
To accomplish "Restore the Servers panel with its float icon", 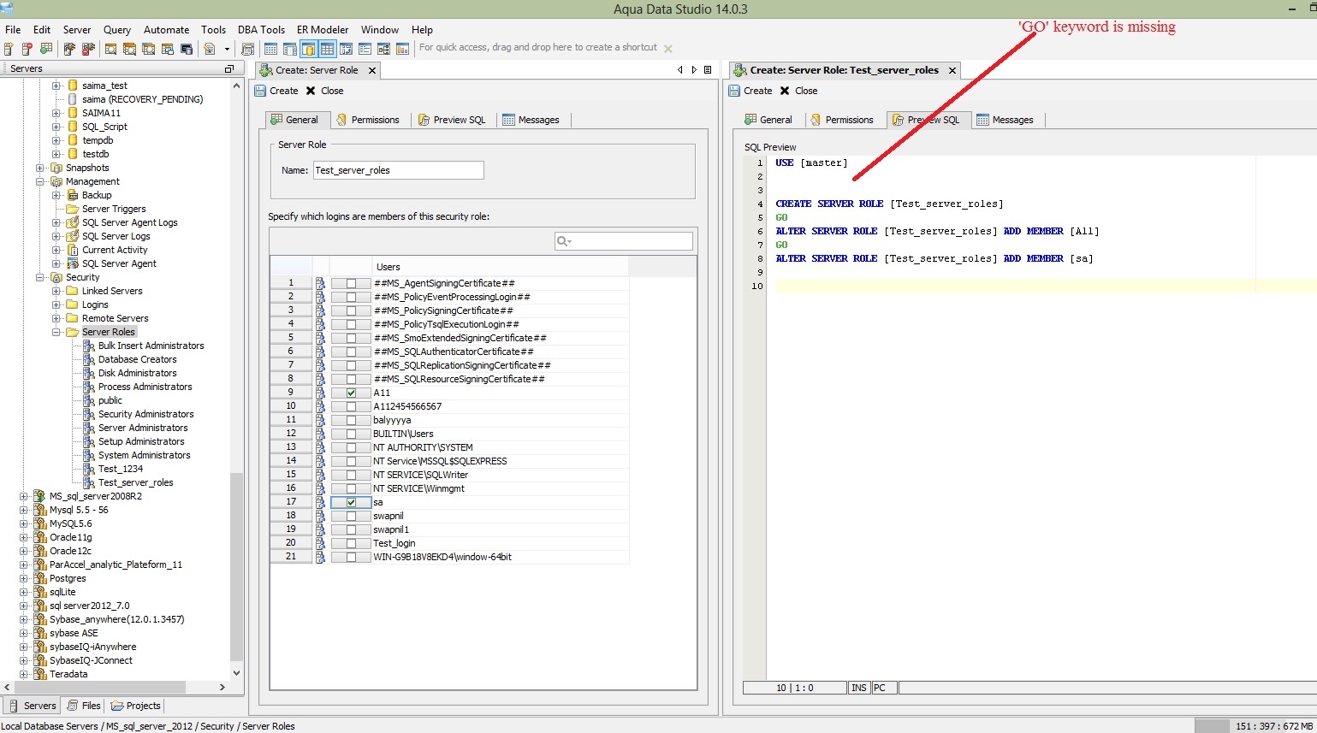I will pyautogui.click(x=228, y=68).
